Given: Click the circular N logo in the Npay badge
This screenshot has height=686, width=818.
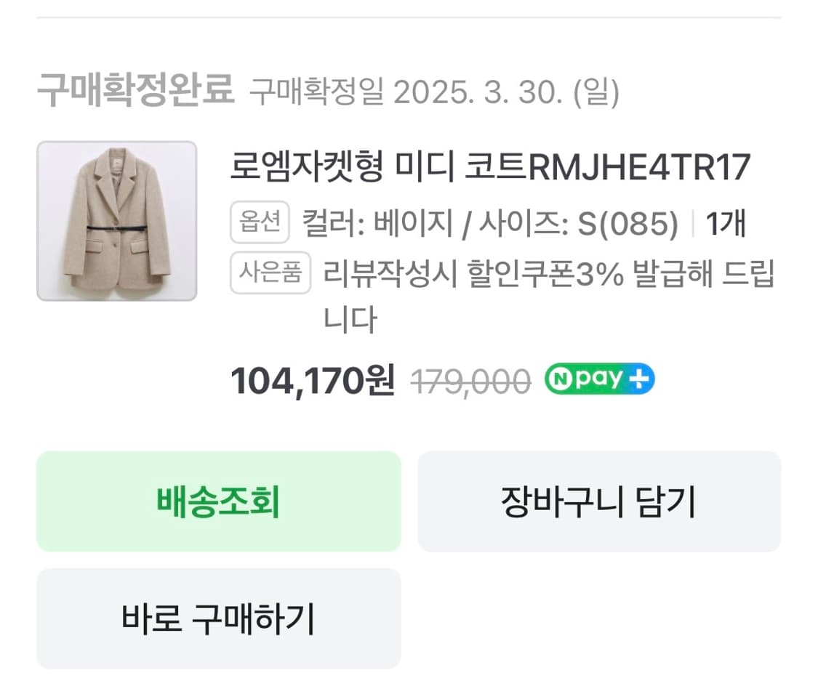Looking at the screenshot, I should click(561, 378).
